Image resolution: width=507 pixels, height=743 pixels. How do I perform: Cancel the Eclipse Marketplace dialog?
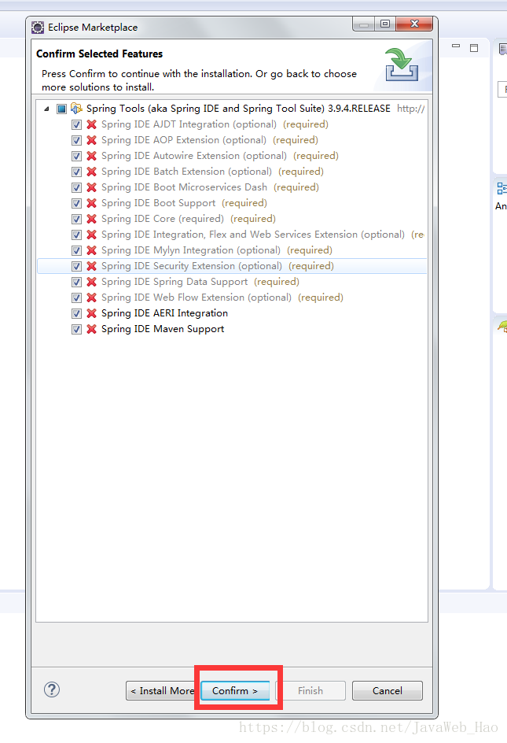coord(388,690)
